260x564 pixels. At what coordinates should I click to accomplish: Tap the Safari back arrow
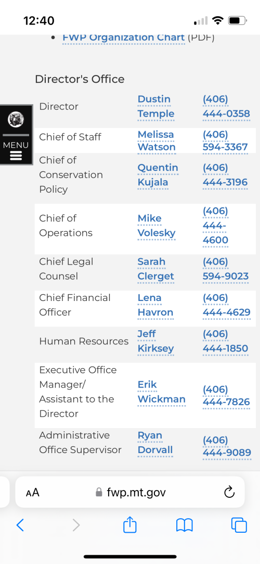click(20, 525)
